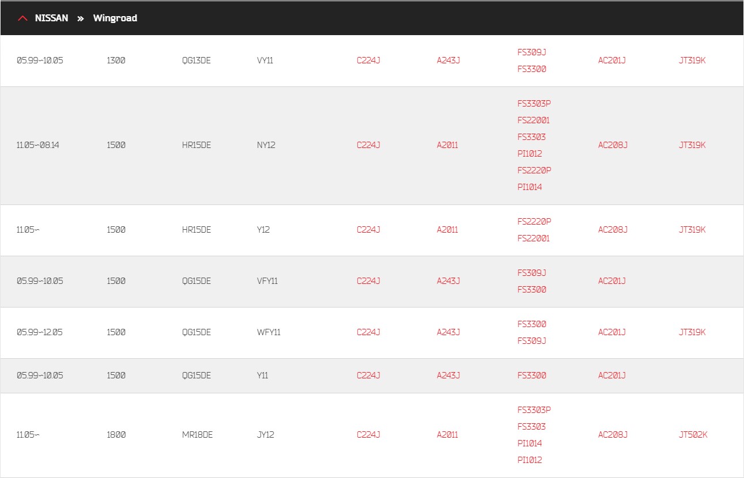The height and width of the screenshot is (478, 744).
Task: Open A2011 link in the plain Y12 row
Action: click(x=447, y=230)
